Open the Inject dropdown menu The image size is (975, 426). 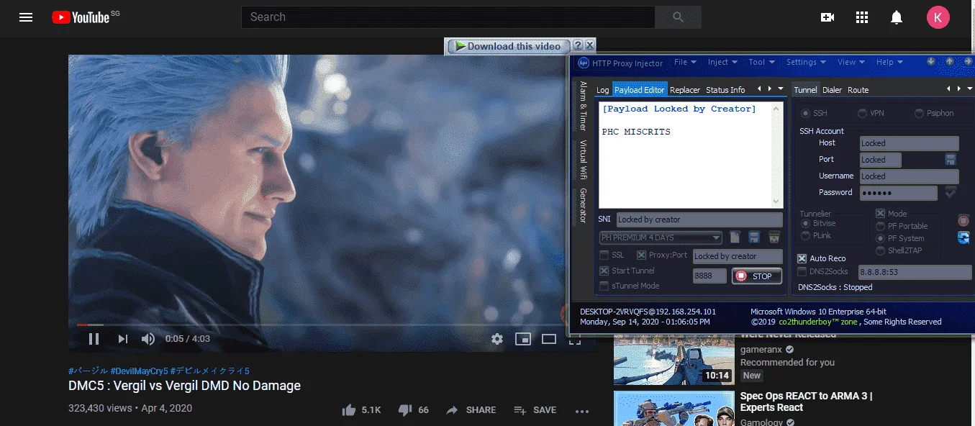point(722,63)
